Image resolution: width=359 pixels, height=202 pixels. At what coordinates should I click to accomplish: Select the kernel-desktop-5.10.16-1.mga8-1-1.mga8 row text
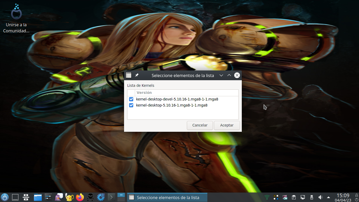(x=172, y=105)
